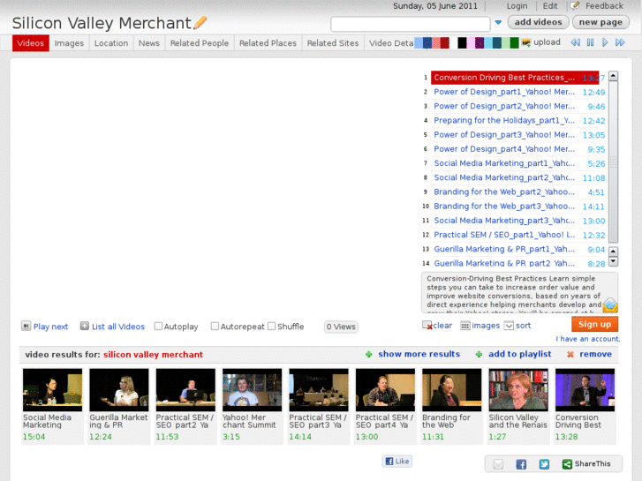The width and height of the screenshot is (642, 481).
Task: Select playlist item Branding for the Web_part2
Action: pyautogui.click(x=504, y=192)
